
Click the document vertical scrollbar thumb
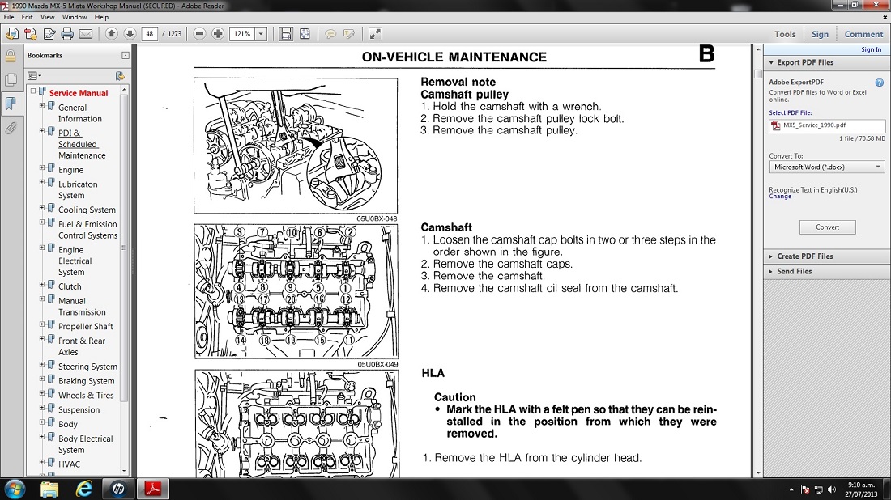tap(758, 74)
